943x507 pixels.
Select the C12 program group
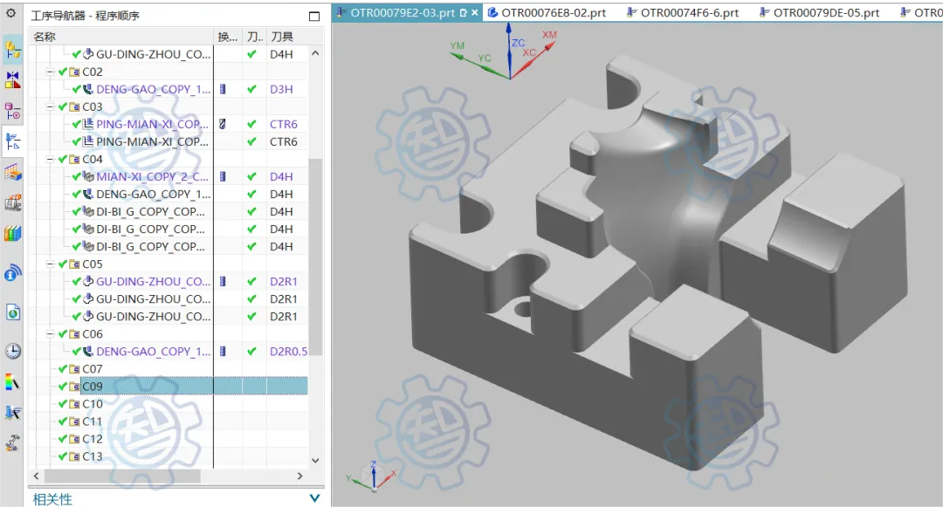[92, 439]
